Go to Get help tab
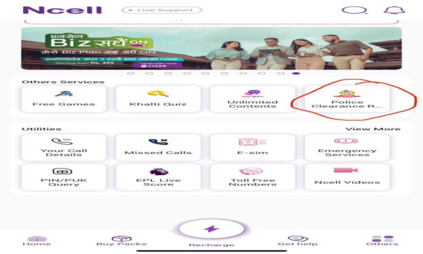This screenshot has height=254, width=423. click(x=297, y=241)
